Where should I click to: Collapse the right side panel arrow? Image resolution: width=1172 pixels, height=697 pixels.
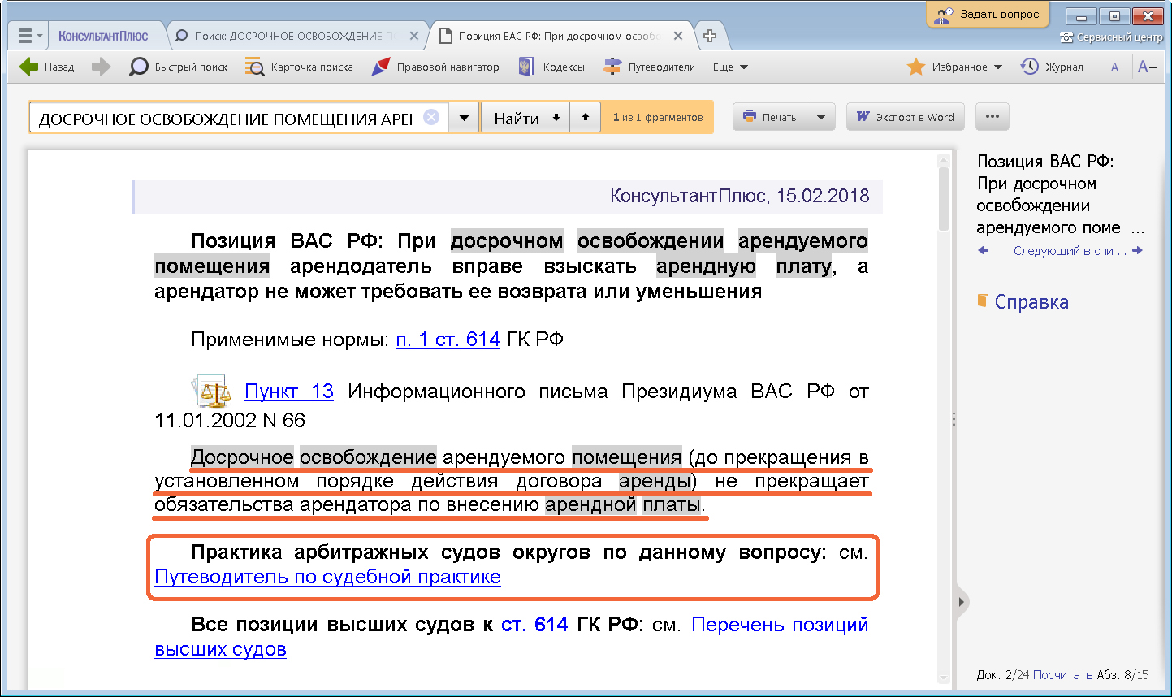[962, 602]
